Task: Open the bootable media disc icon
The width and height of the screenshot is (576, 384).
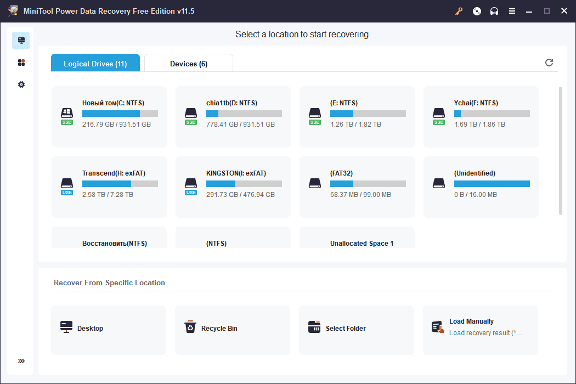Action: (477, 11)
